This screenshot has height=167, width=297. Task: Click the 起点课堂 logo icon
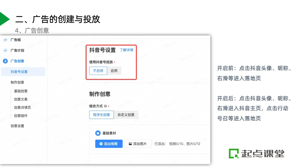point(234,154)
